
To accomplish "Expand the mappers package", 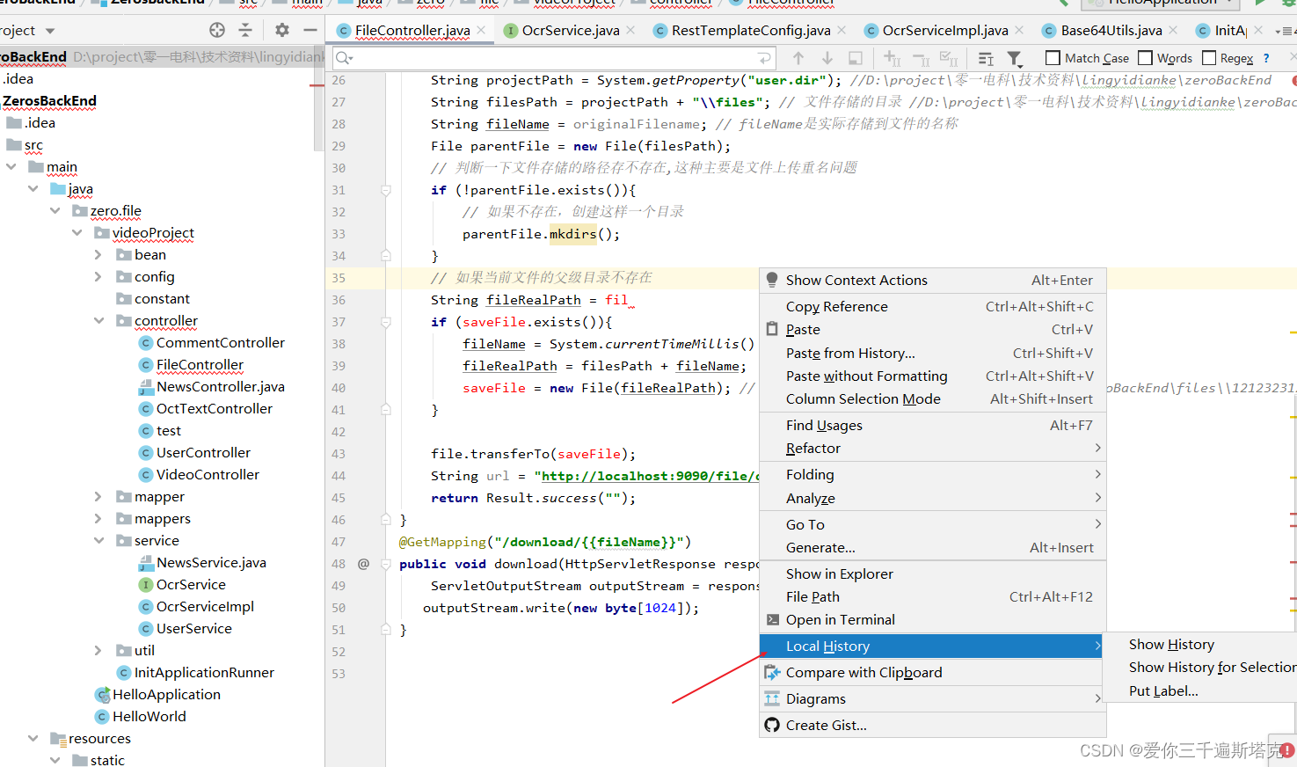I will coord(98,519).
